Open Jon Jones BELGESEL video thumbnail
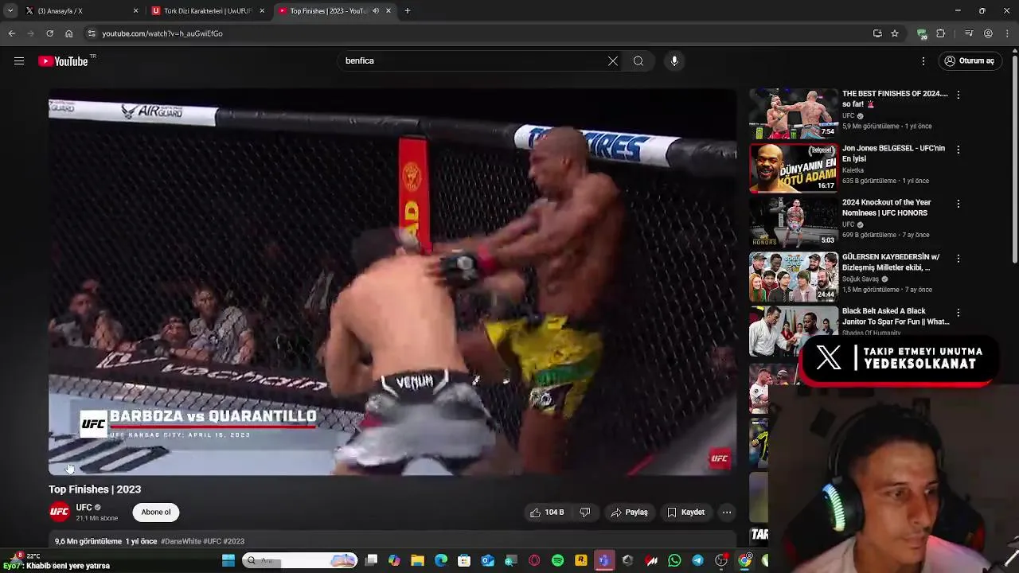The image size is (1019, 573). click(794, 168)
